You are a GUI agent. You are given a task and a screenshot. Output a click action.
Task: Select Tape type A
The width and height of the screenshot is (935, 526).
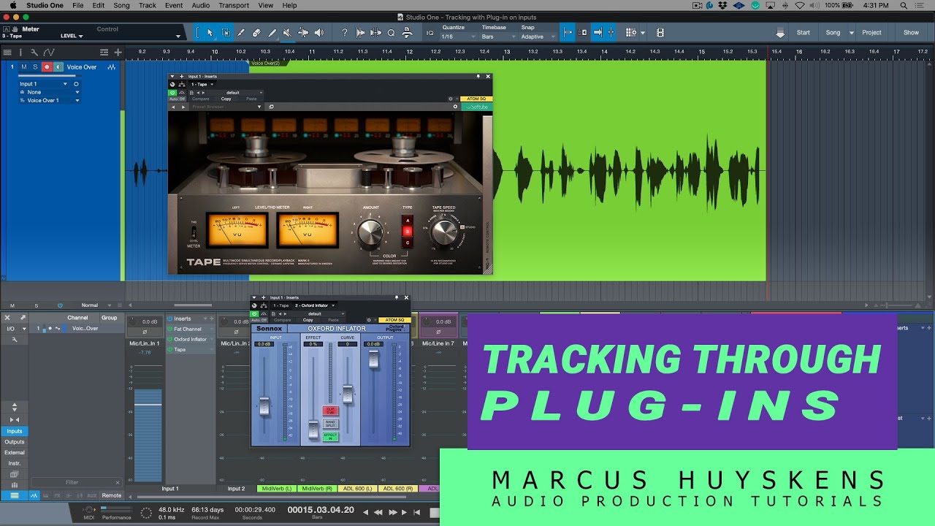(408, 220)
